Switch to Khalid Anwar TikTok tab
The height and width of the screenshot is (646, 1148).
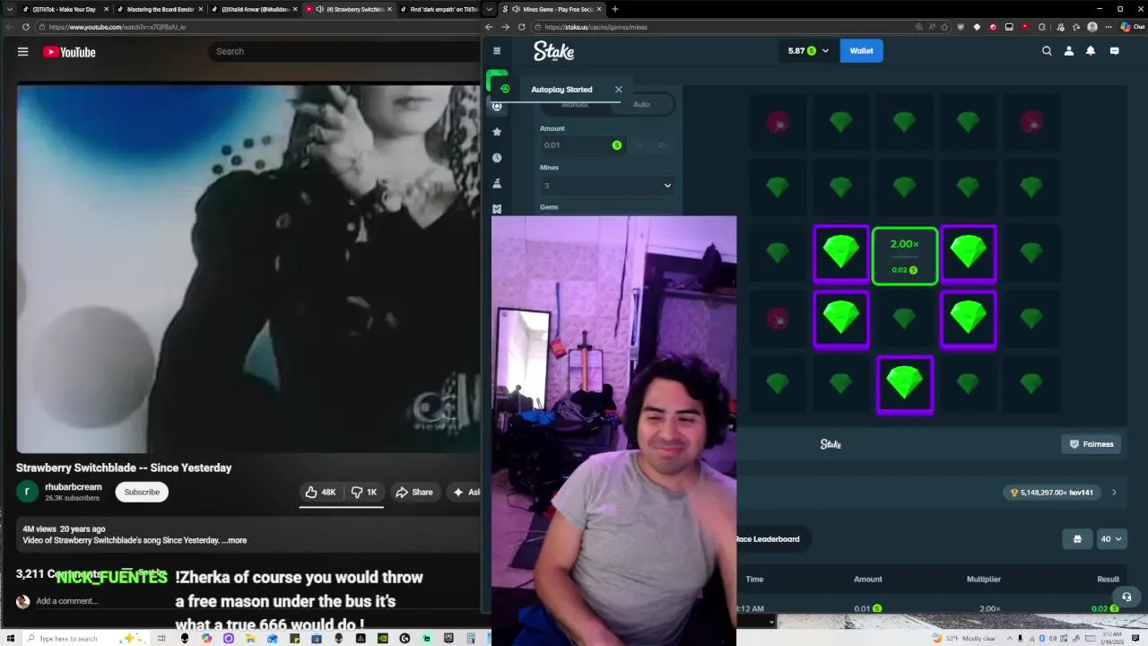[x=255, y=9]
